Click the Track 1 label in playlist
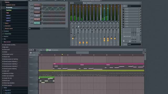 pyautogui.click(x=31, y=57)
